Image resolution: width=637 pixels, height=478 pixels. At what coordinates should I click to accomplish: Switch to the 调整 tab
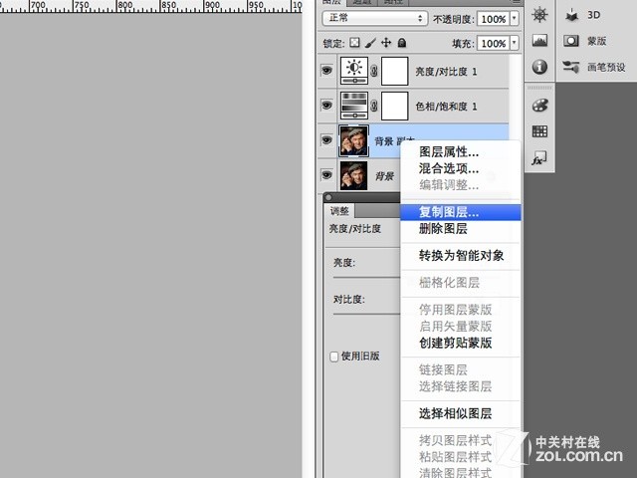[339, 211]
